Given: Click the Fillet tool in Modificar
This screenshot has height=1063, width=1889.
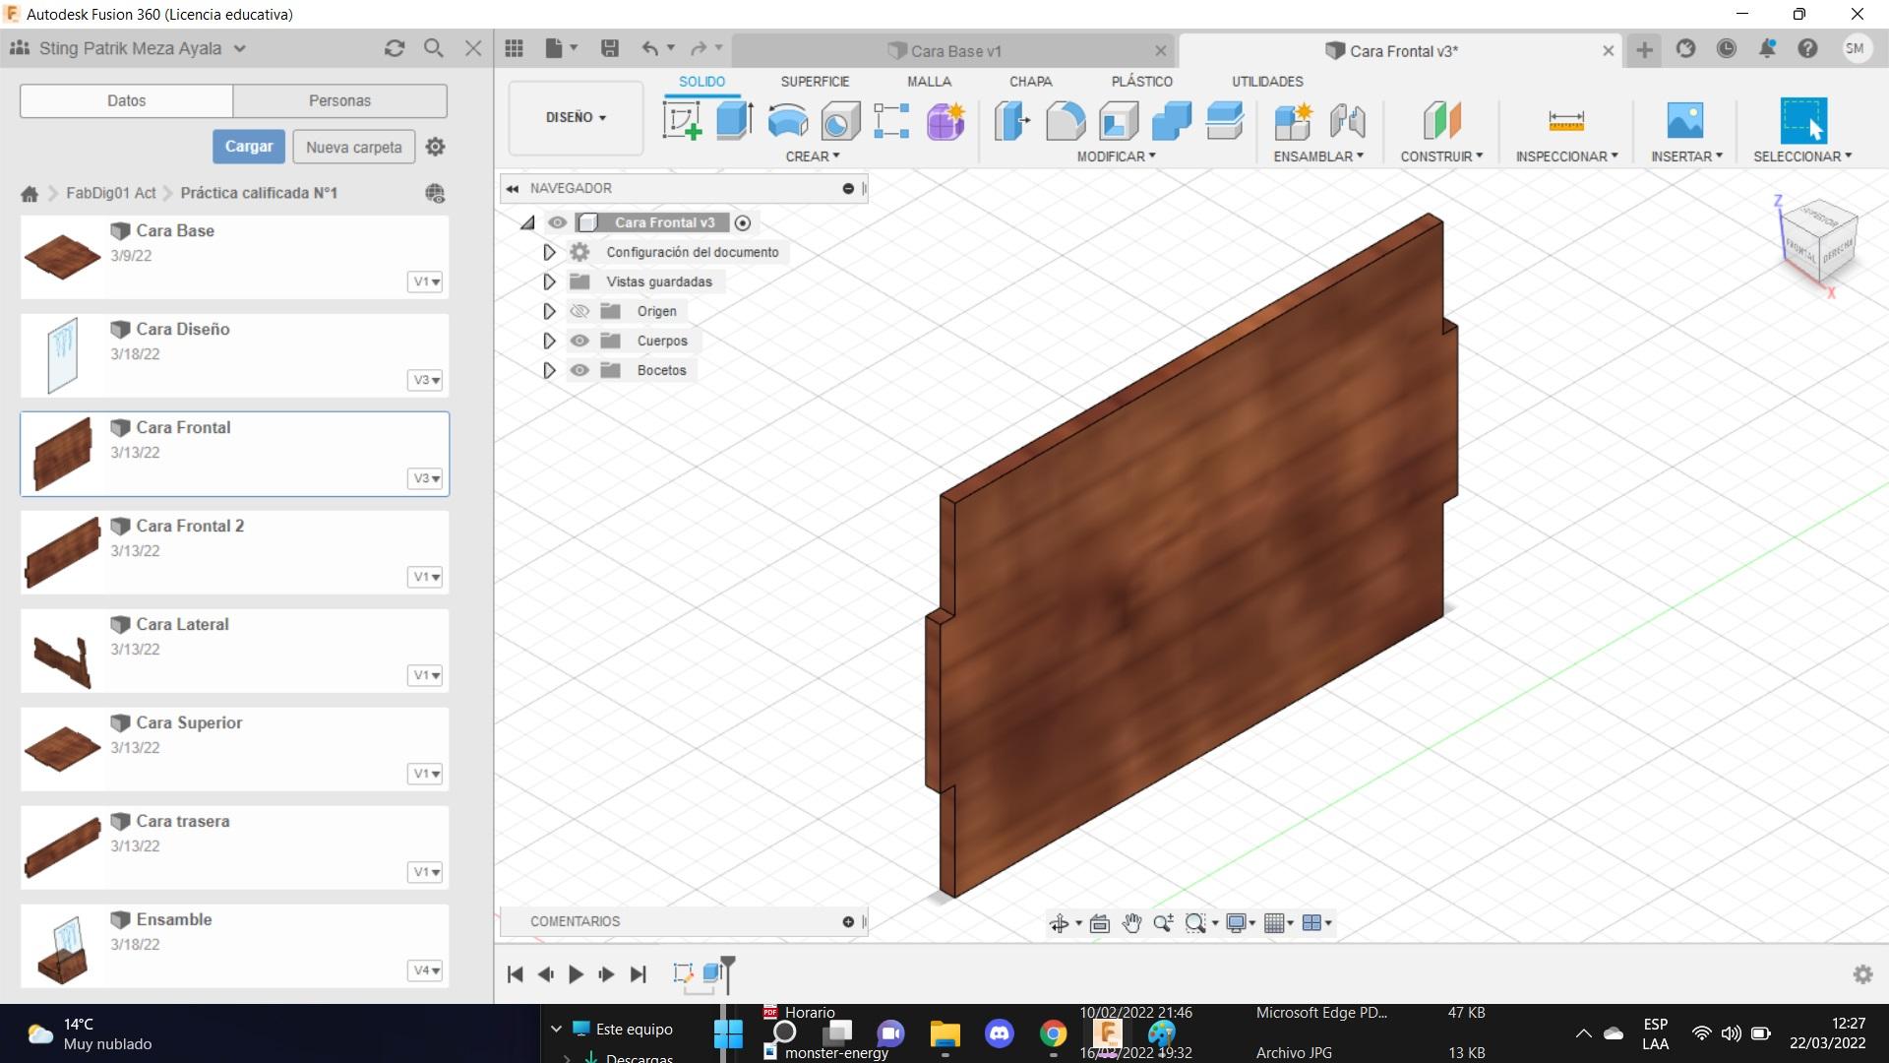Looking at the screenshot, I should pyautogui.click(x=1065, y=121).
